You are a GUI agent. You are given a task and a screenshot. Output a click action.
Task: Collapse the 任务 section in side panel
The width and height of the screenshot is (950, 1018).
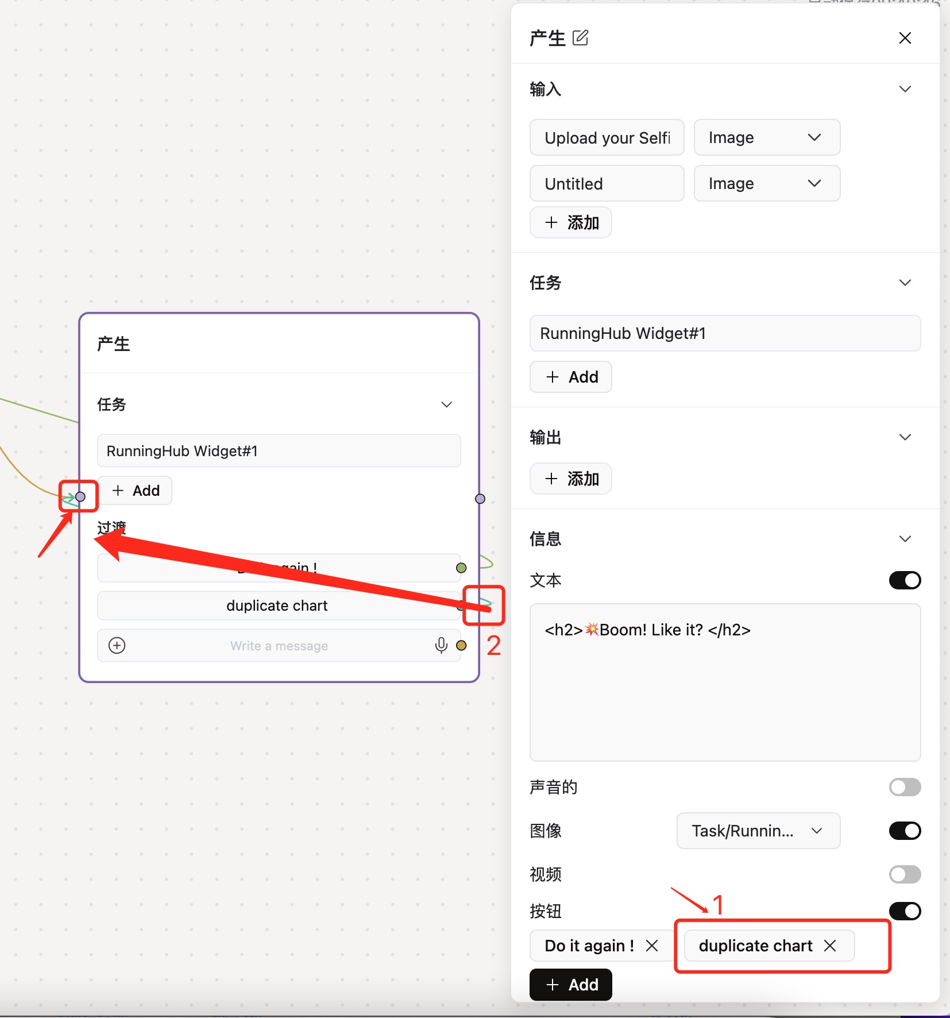[905, 283]
